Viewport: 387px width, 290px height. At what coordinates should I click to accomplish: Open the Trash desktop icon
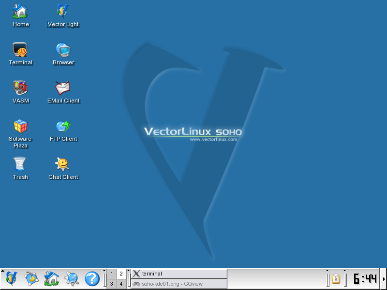tap(20, 164)
